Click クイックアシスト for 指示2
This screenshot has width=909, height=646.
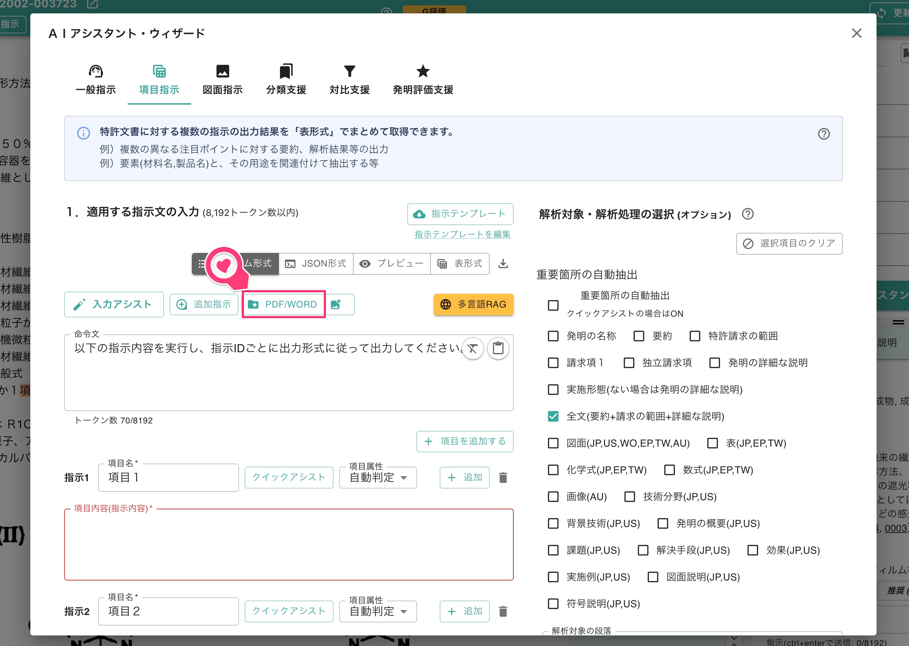point(289,611)
